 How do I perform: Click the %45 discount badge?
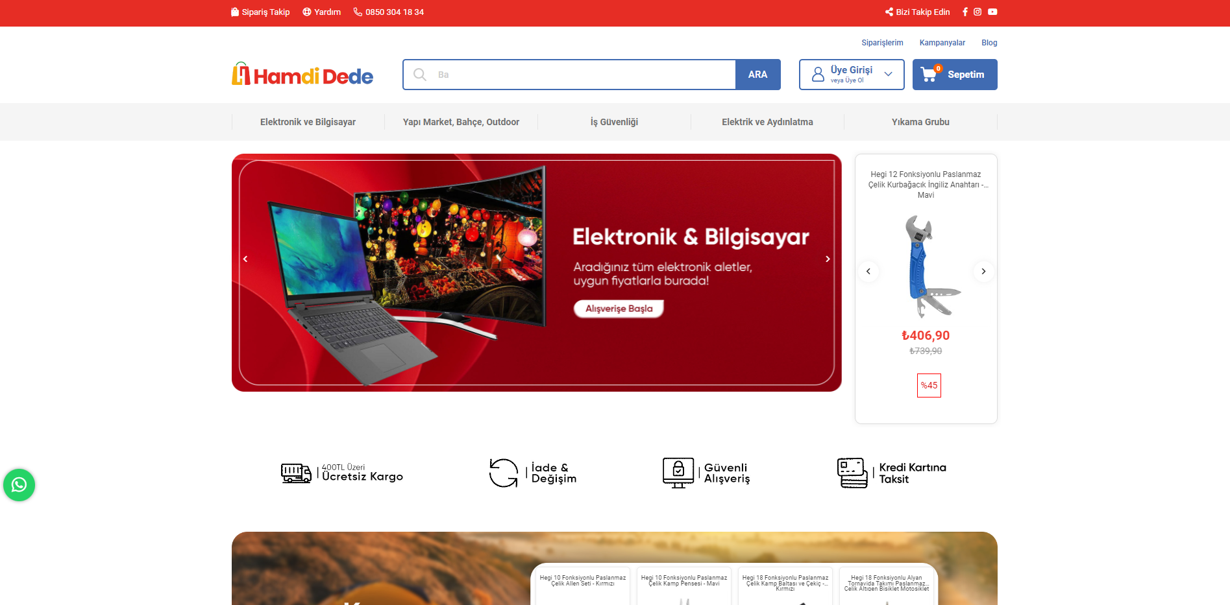pyautogui.click(x=929, y=385)
